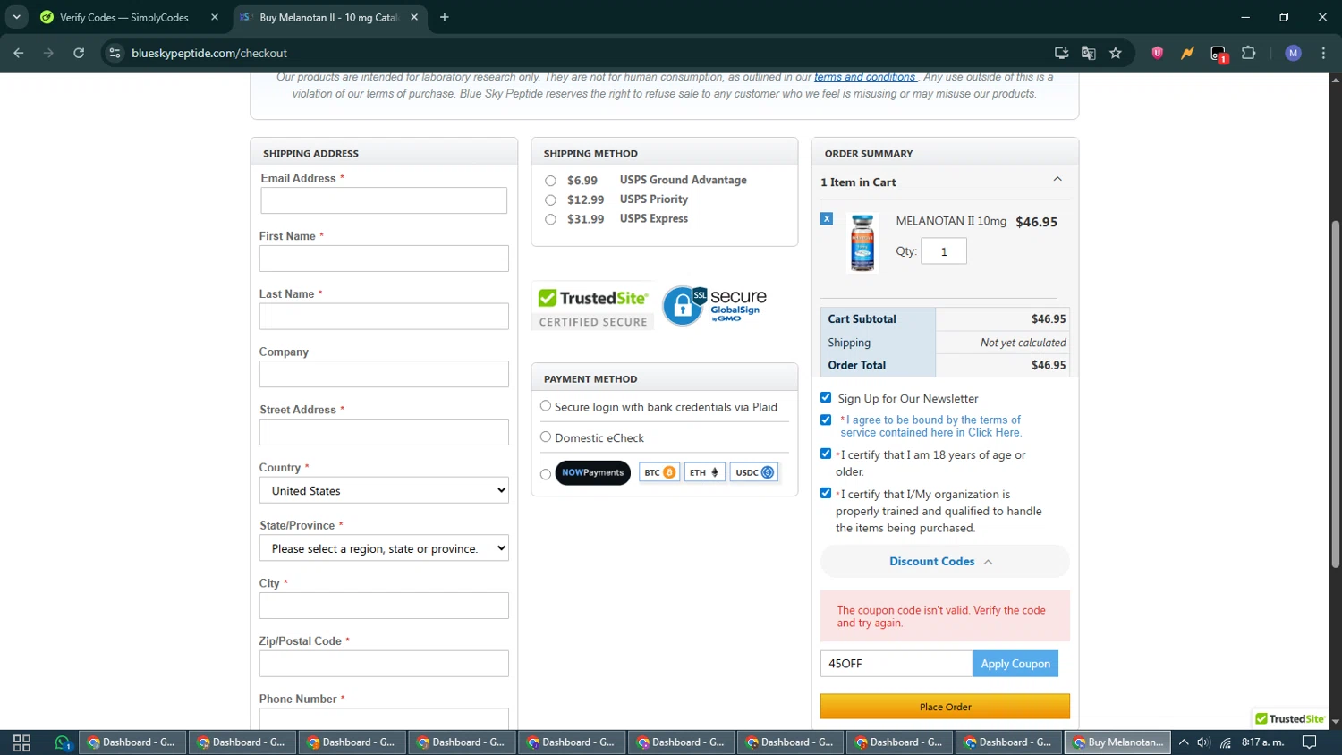Open the tab search dropdown arrow
1342x755 pixels.
(x=16, y=17)
